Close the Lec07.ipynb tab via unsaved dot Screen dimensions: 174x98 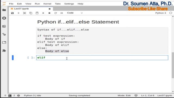[49, 9]
